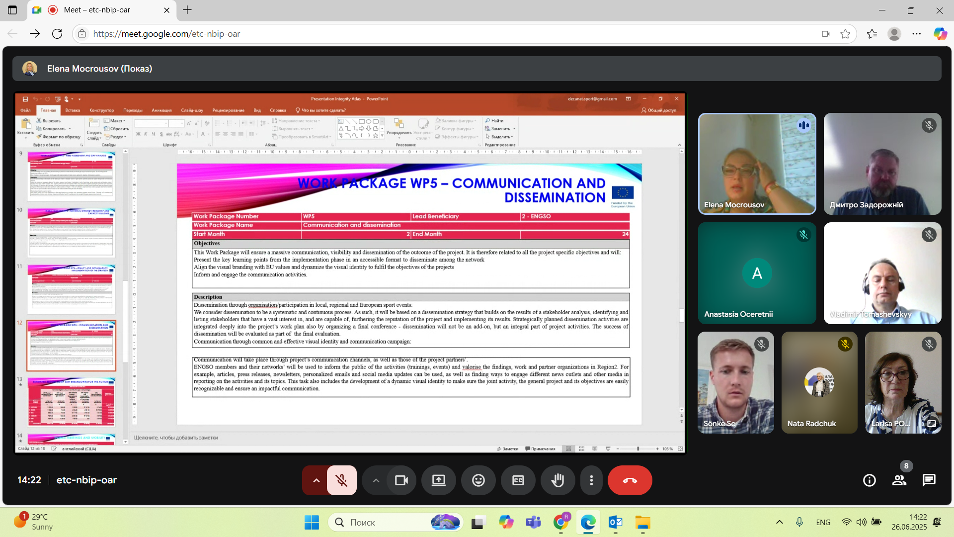
Task: Turn on camera in Meet controls
Action: [x=401, y=480]
